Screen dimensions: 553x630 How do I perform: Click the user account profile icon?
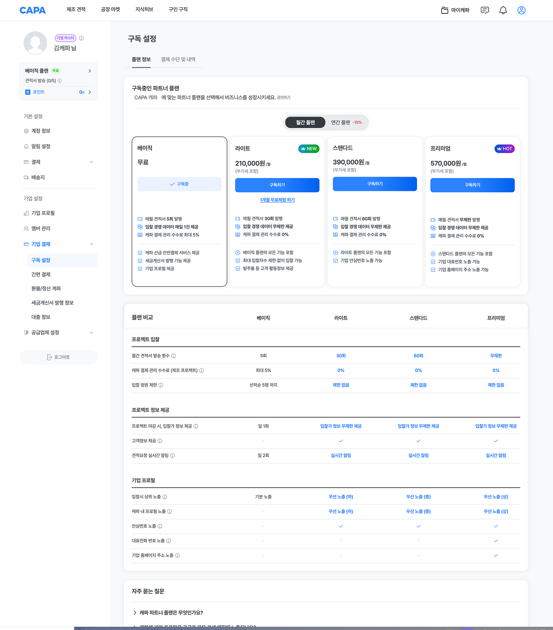(x=521, y=10)
